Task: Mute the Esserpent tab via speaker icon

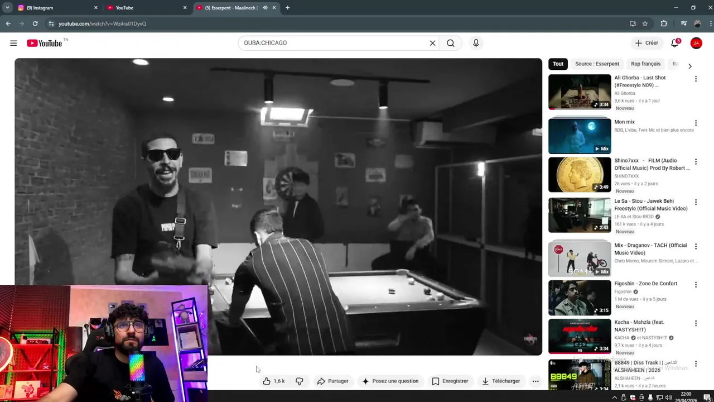Action: [265, 8]
